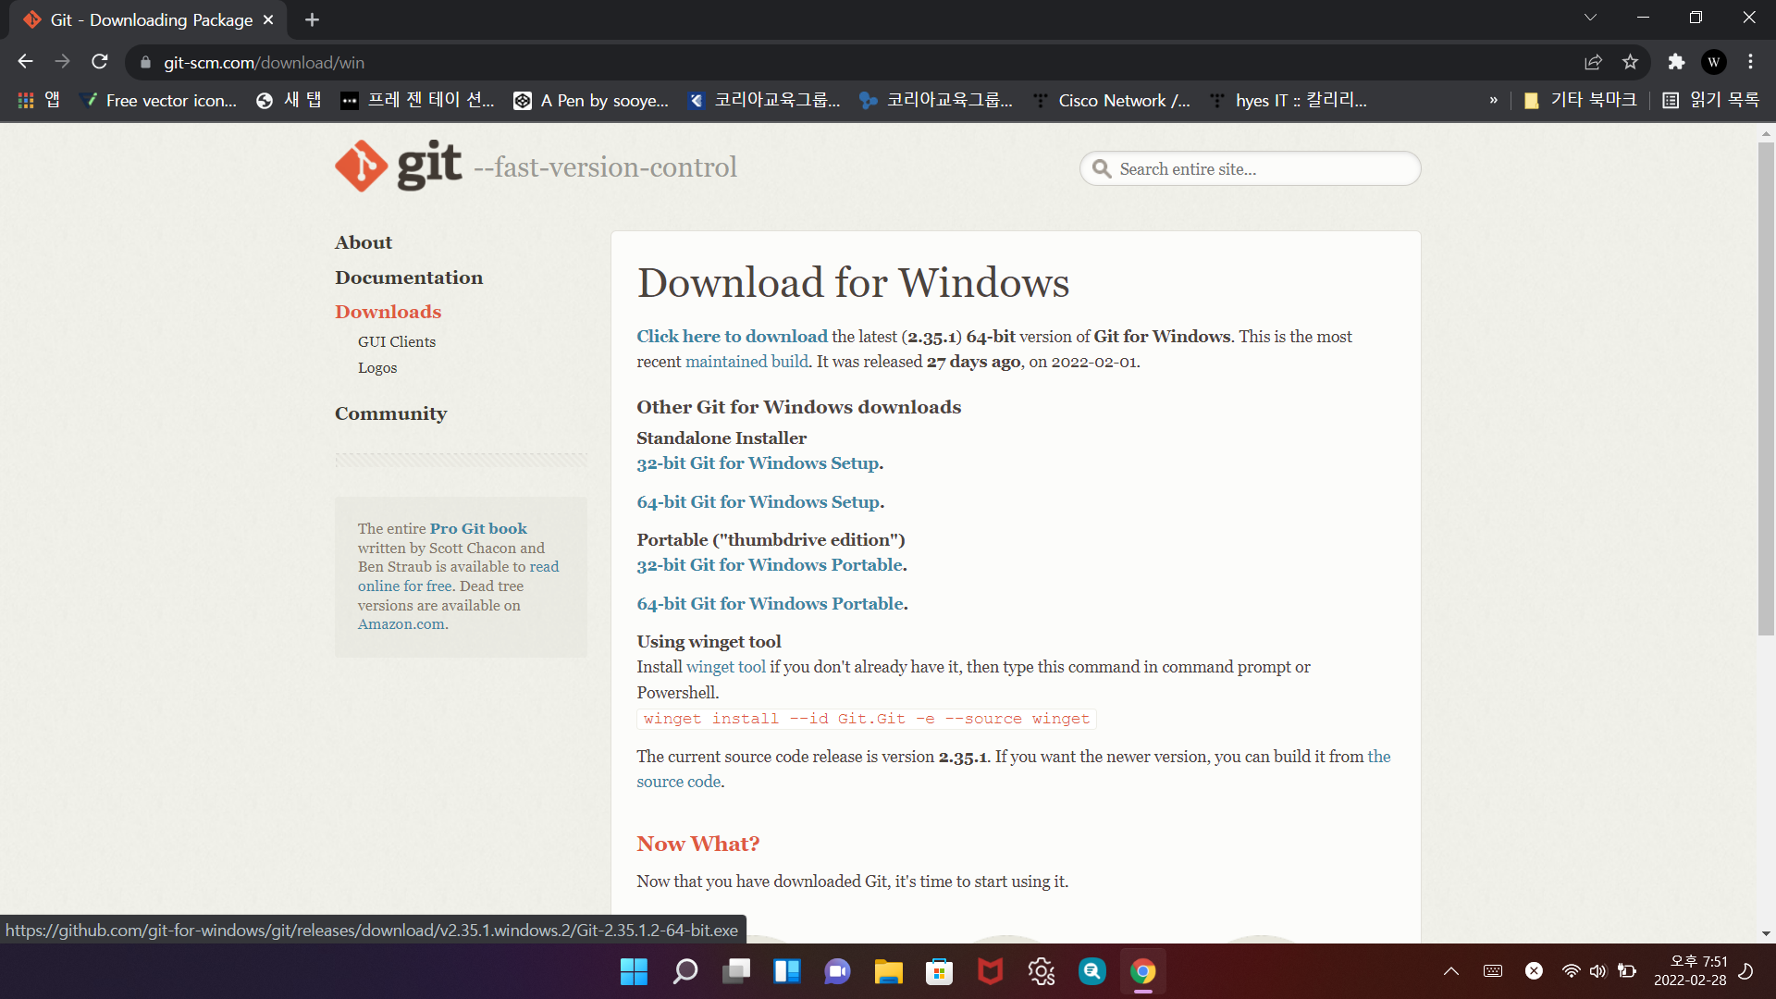Expand the tab search dropdown arrow
1776x999 pixels.
coord(1590,18)
